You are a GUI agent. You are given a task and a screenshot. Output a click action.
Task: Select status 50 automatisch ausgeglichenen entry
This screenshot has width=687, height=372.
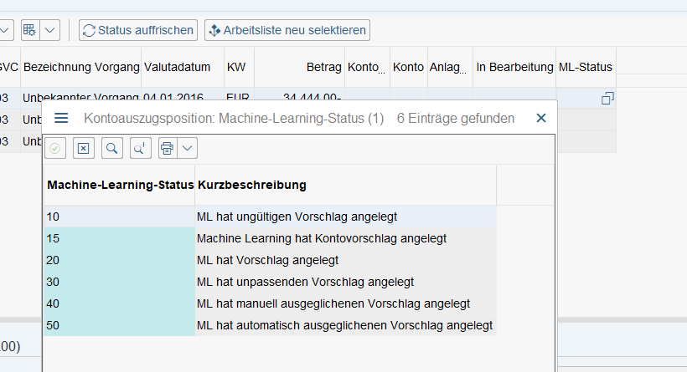[x=271, y=325]
